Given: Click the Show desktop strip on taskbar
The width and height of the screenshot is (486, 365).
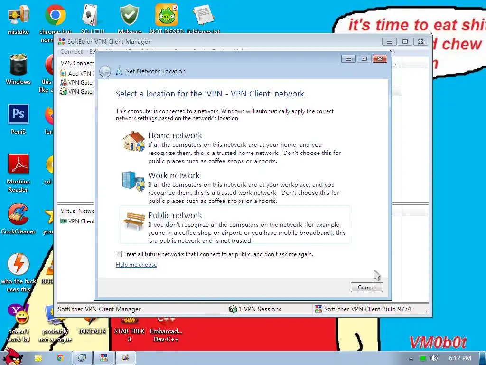Looking at the screenshot, I should (x=482, y=358).
